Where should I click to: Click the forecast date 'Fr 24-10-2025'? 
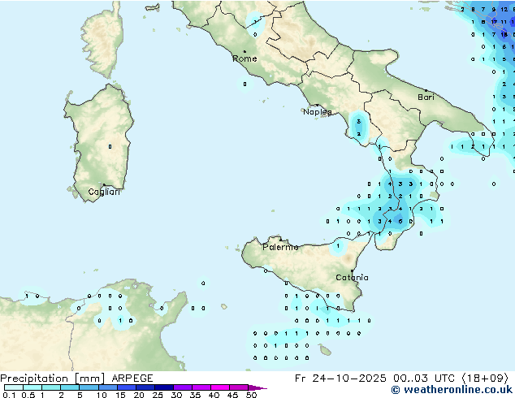click(x=340, y=379)
